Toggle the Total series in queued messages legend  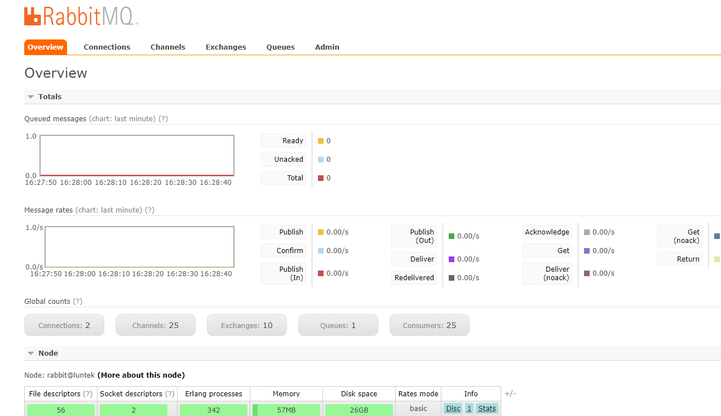point(283,178)
